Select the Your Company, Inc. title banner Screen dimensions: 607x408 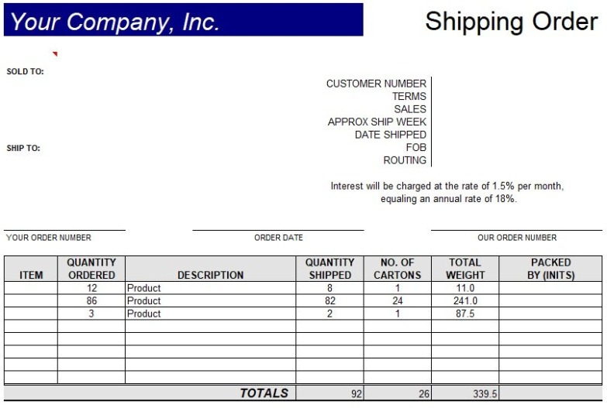point(183,21)
